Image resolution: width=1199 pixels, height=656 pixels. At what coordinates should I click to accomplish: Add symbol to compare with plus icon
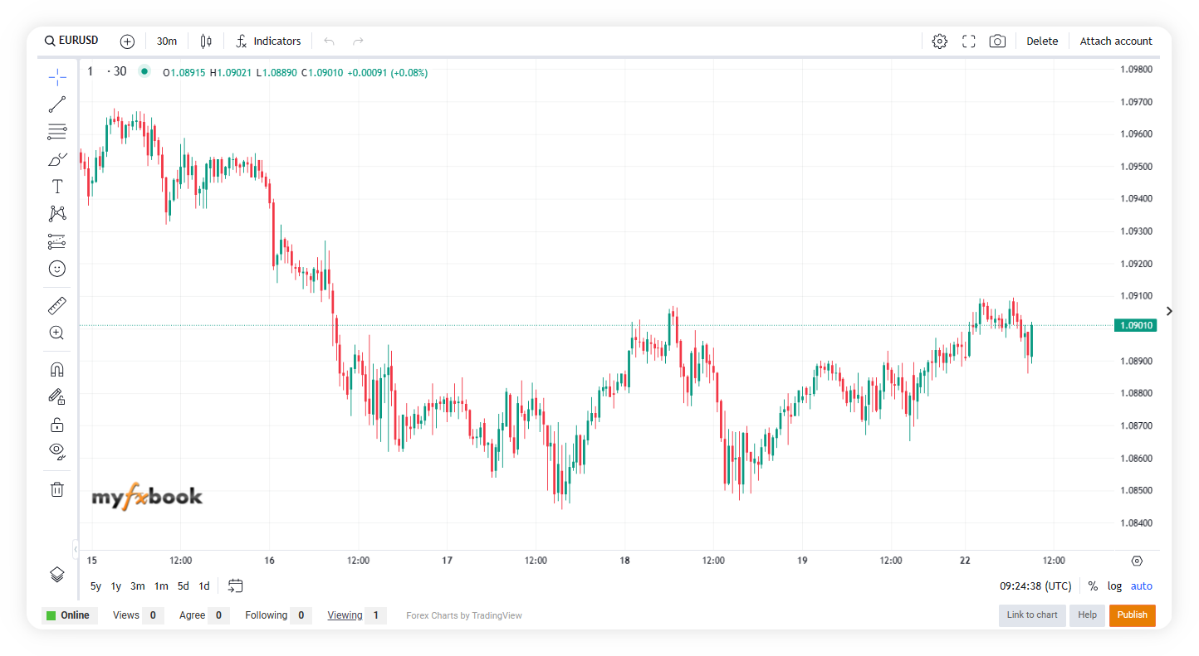tap(127, 41)
